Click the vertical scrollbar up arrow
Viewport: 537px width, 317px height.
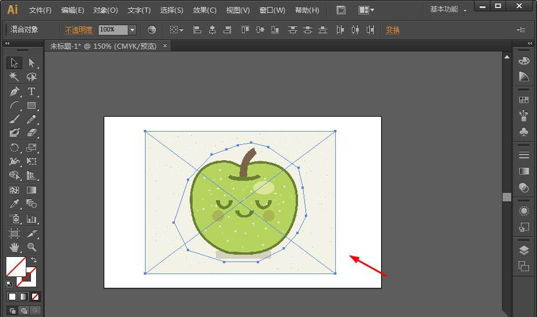(507, 57)
